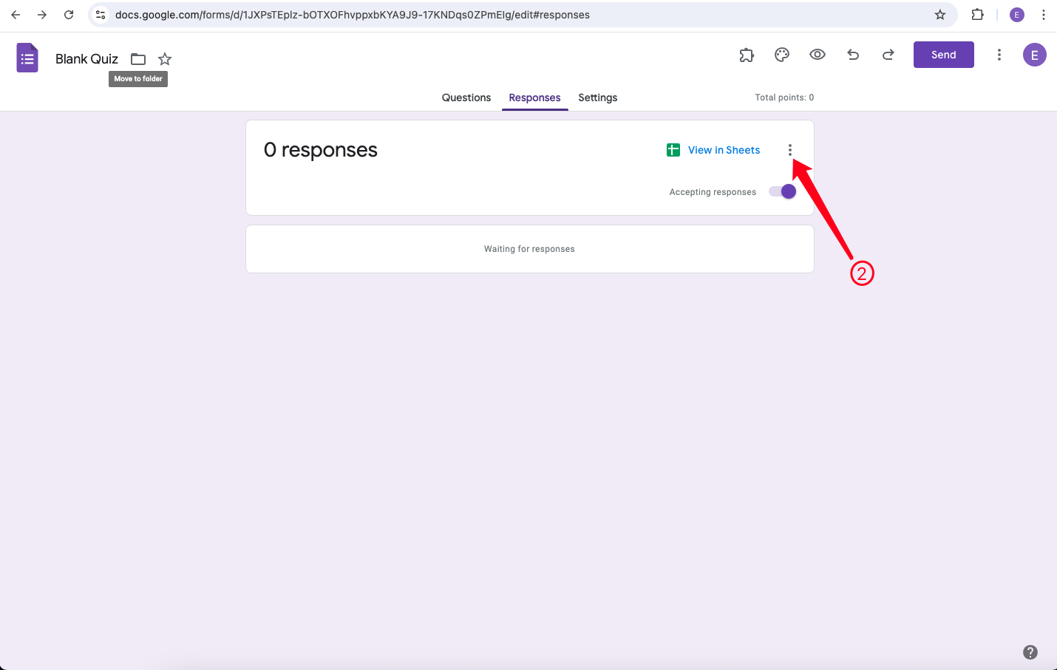Viewport: 1057px width, 670px height.
Task: Click the green Sheets icon next to View in Sheets
Action: [673, 149]
